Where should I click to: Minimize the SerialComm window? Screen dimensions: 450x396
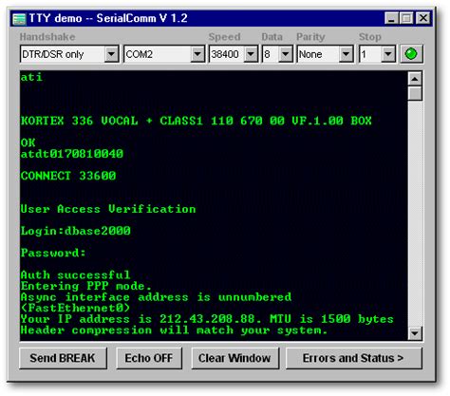click(x=391, y=18)
